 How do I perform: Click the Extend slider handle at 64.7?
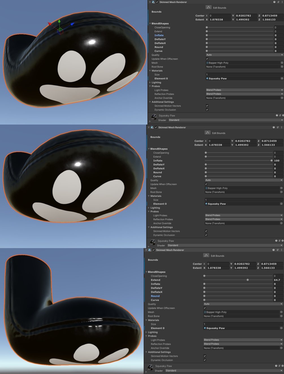[248, 280]
